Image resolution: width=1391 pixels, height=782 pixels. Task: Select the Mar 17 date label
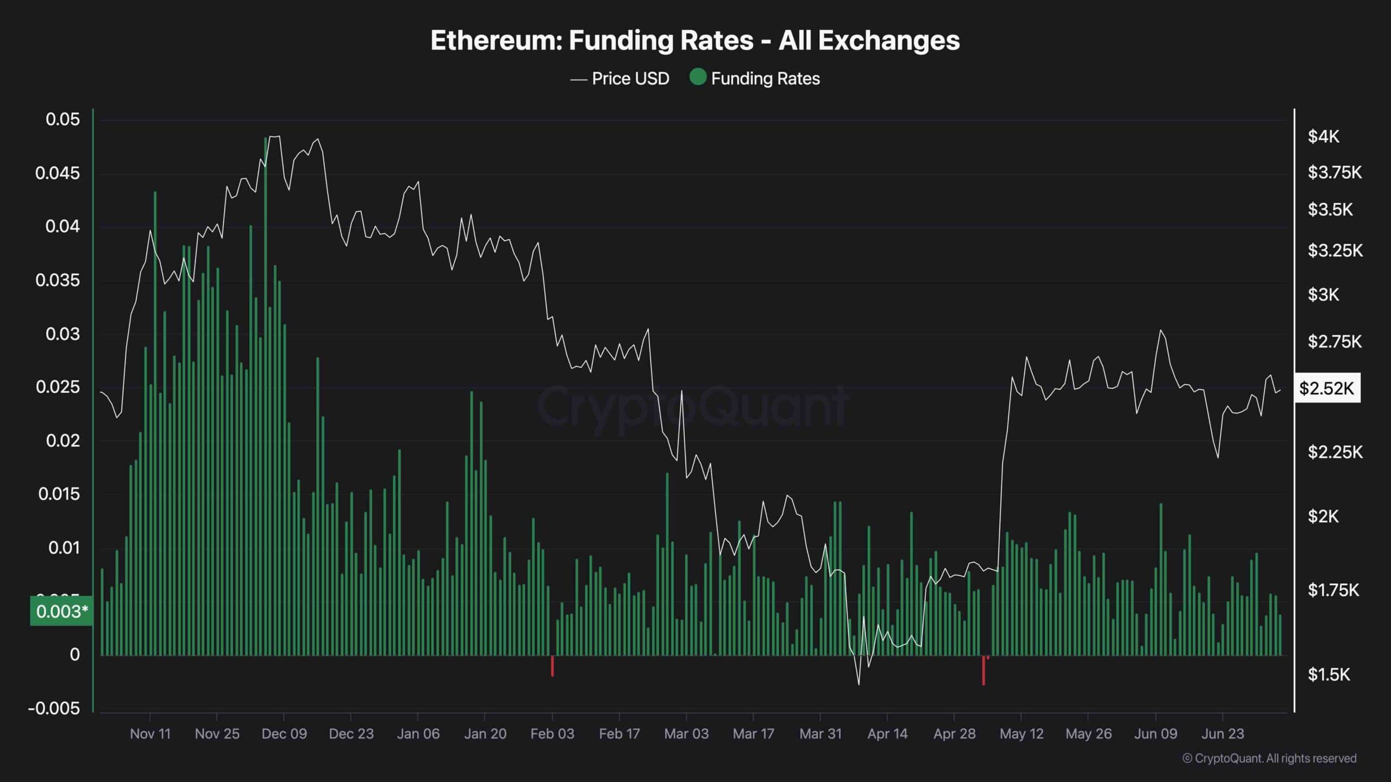coord(753,734)
